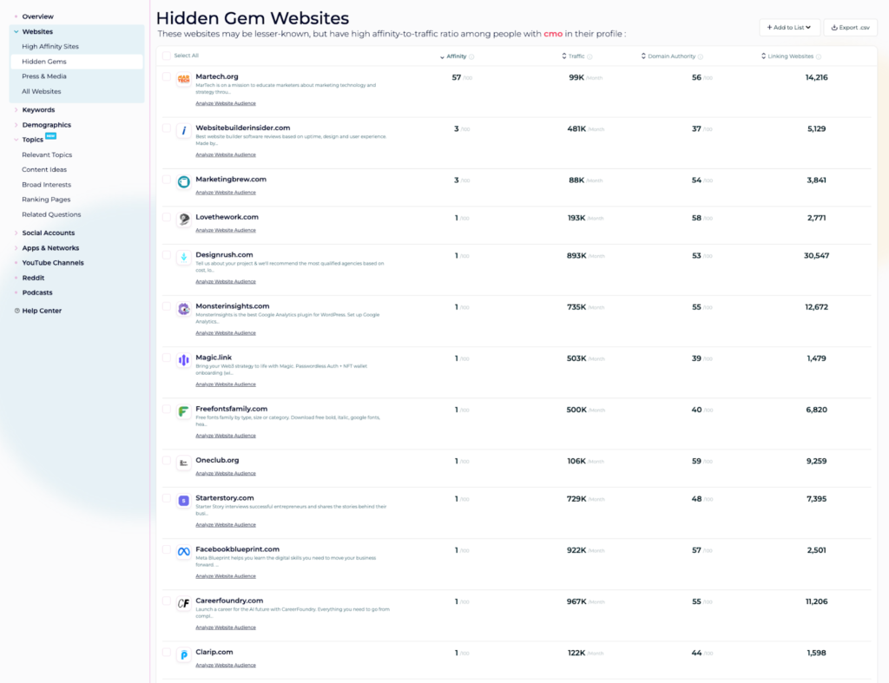
Task: Open the Careerfoundry.com site name link
Action: pyautogui.click(x=229, y=601)
